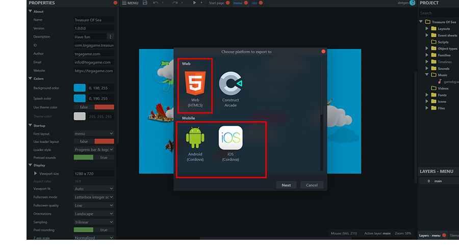459x249 pixels.
Task: Open the Viewport fit dropdown
Action: [94, 189]
